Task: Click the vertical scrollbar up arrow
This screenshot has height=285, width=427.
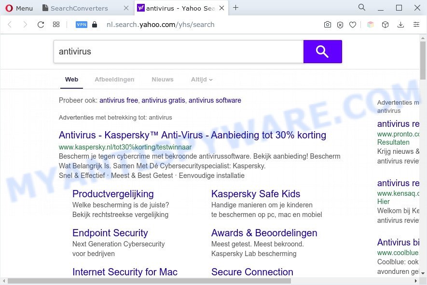Action: pyautogui.click(x=422, y=38)
